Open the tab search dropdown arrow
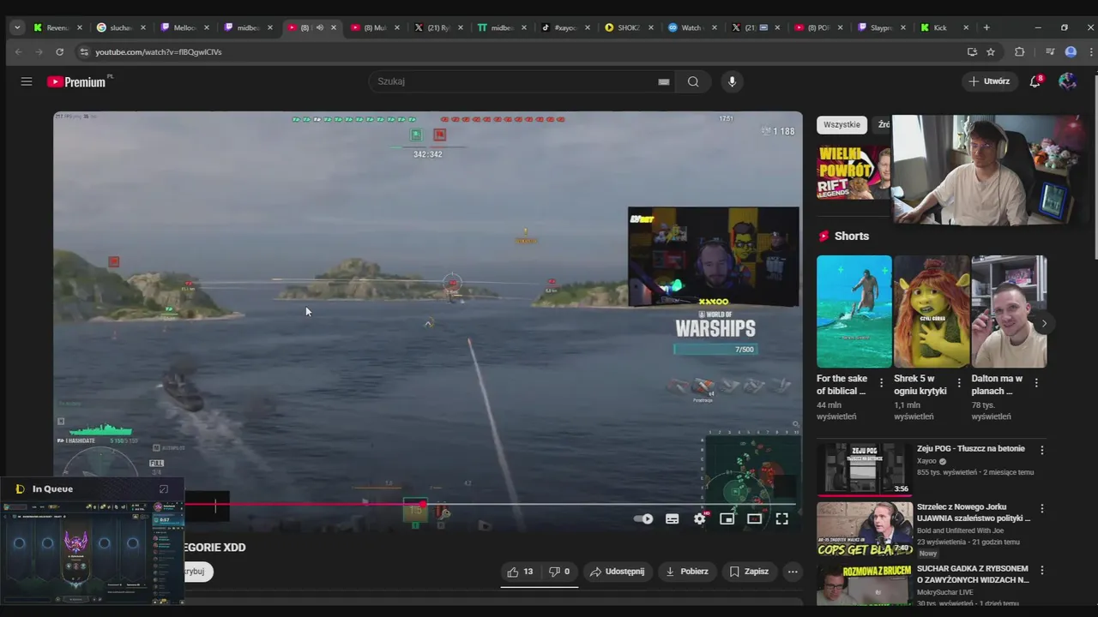Screen dimensions: 1098x617 point(17,27)
